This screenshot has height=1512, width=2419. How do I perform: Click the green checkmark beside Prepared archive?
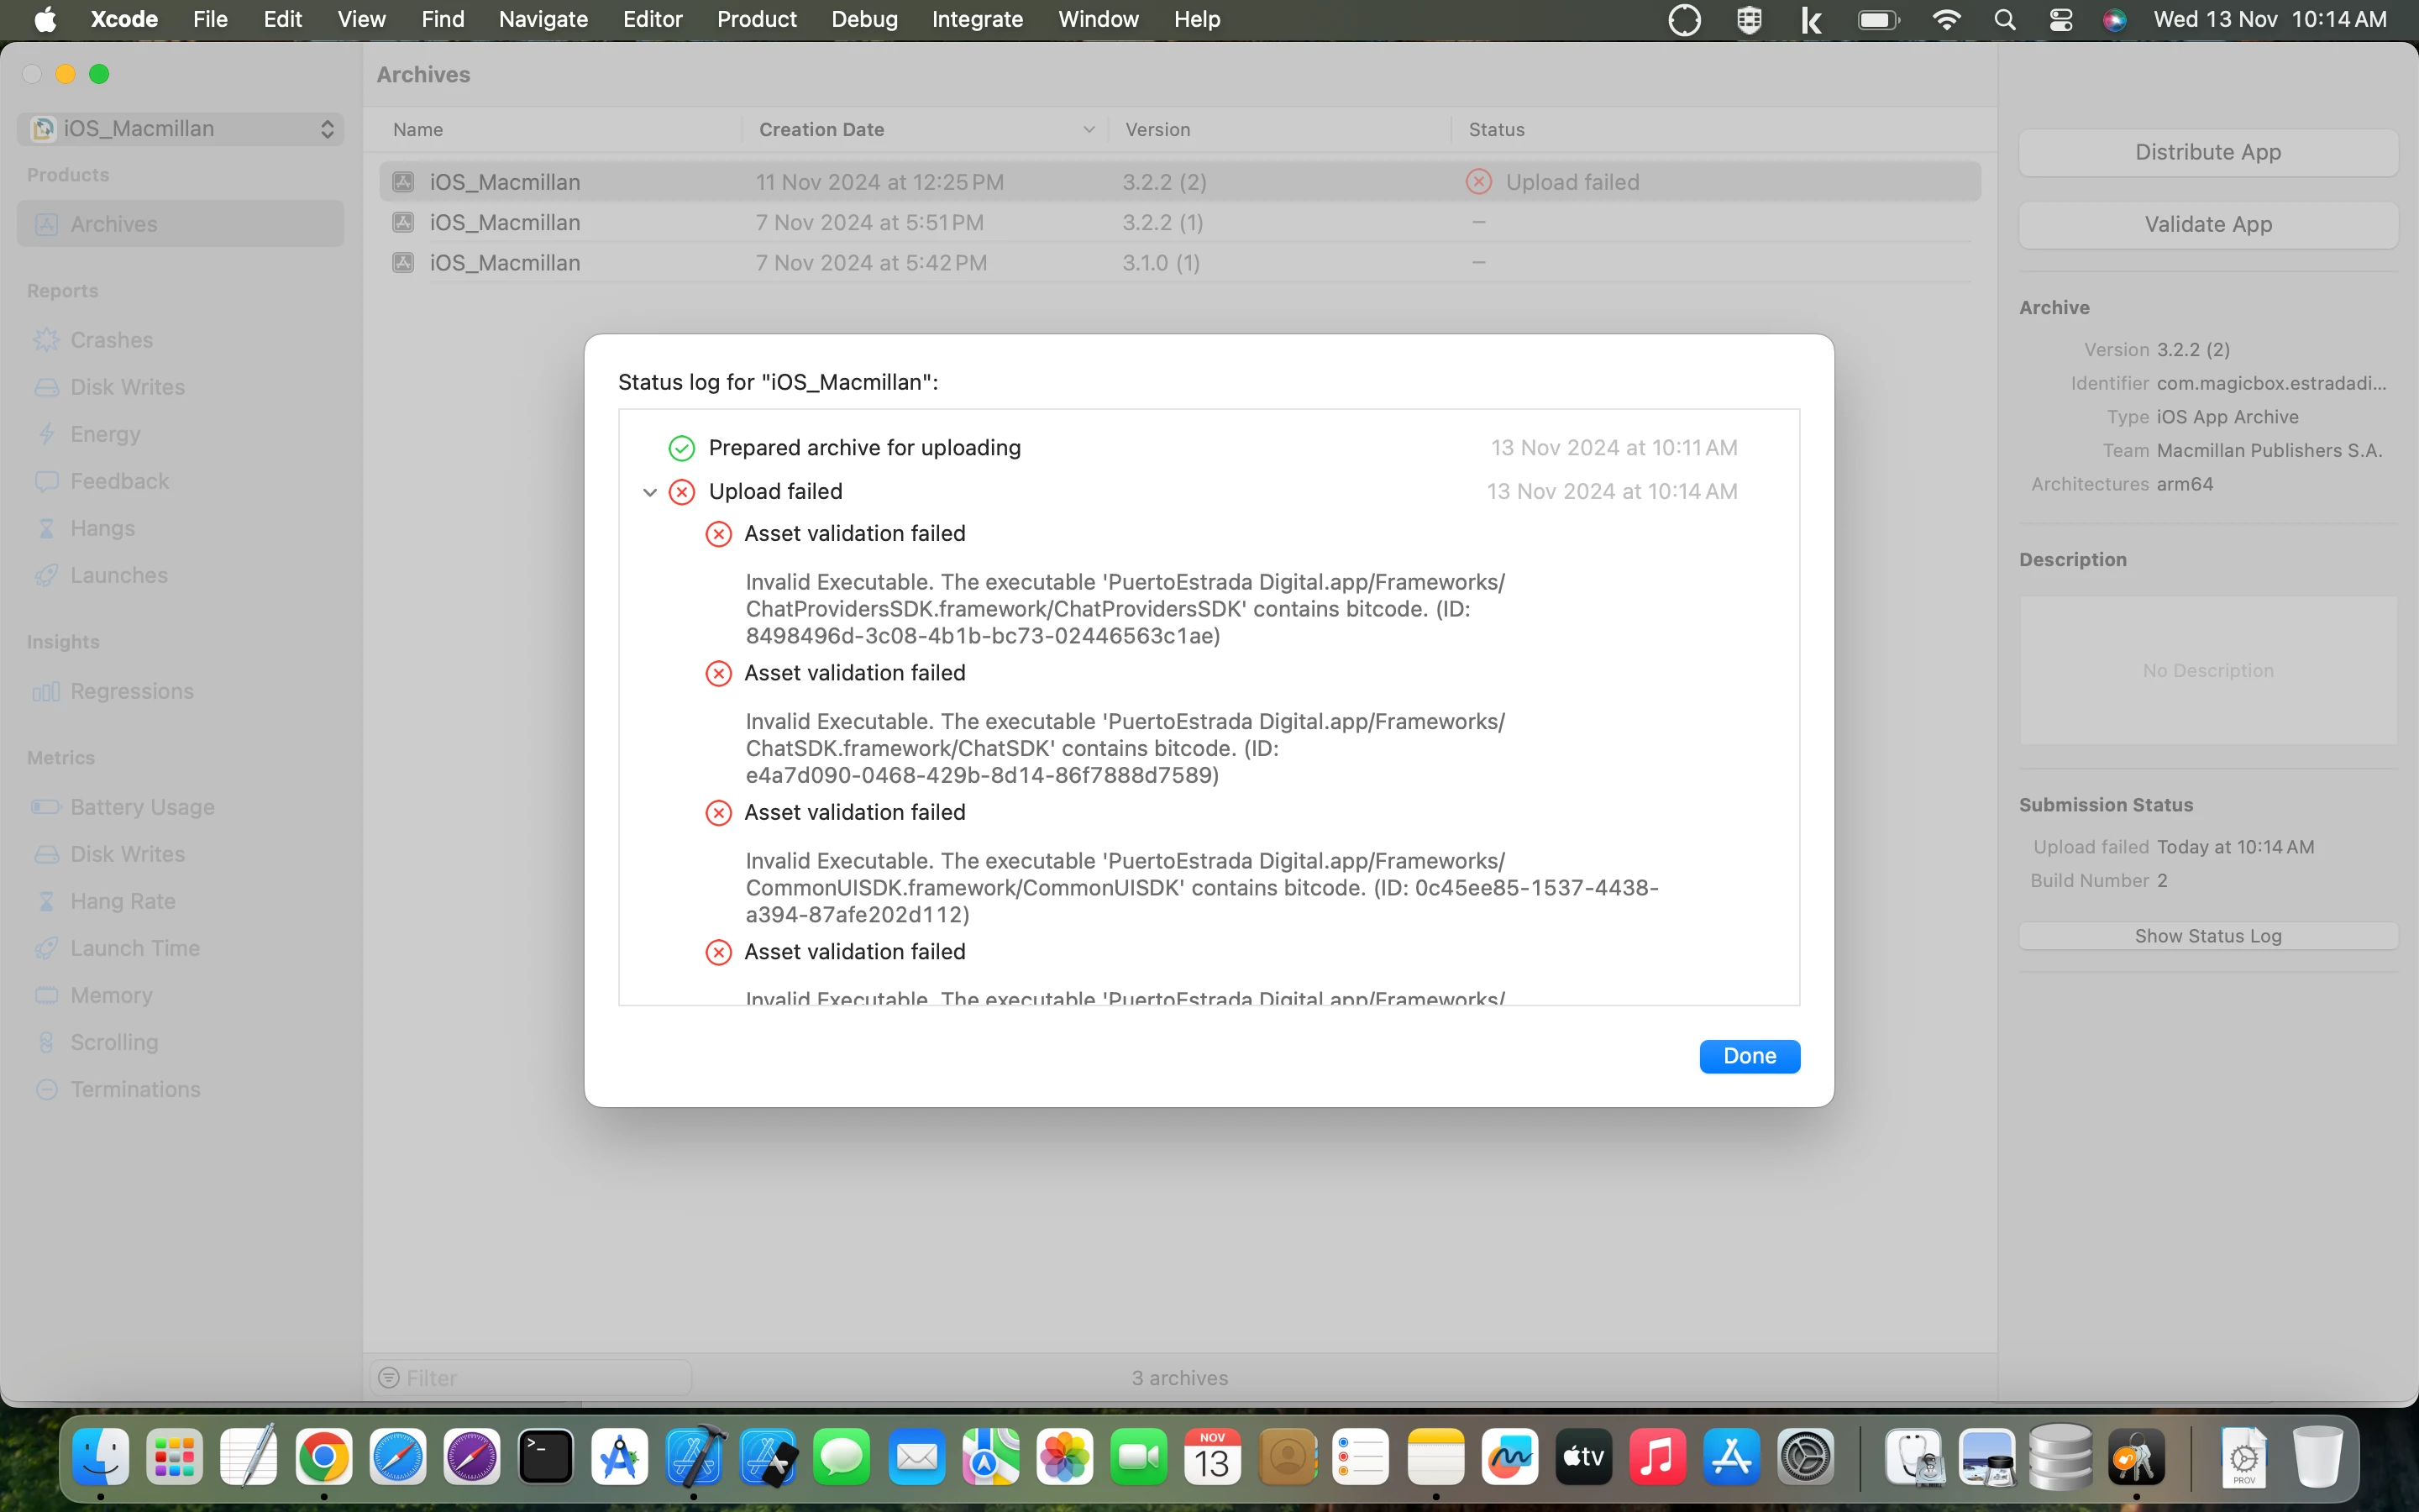click(x=682, y=448)
